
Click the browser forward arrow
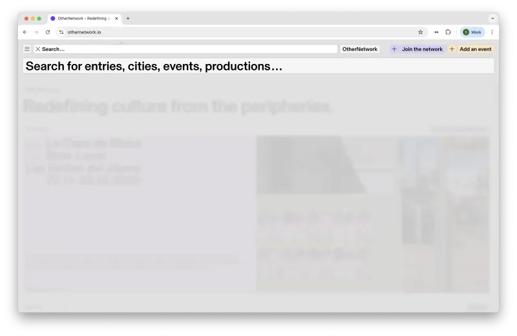[36, 32]
